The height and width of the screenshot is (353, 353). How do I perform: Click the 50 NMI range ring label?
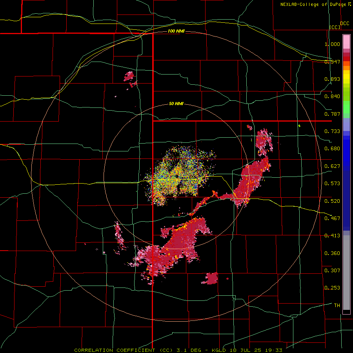coord(176,104)
